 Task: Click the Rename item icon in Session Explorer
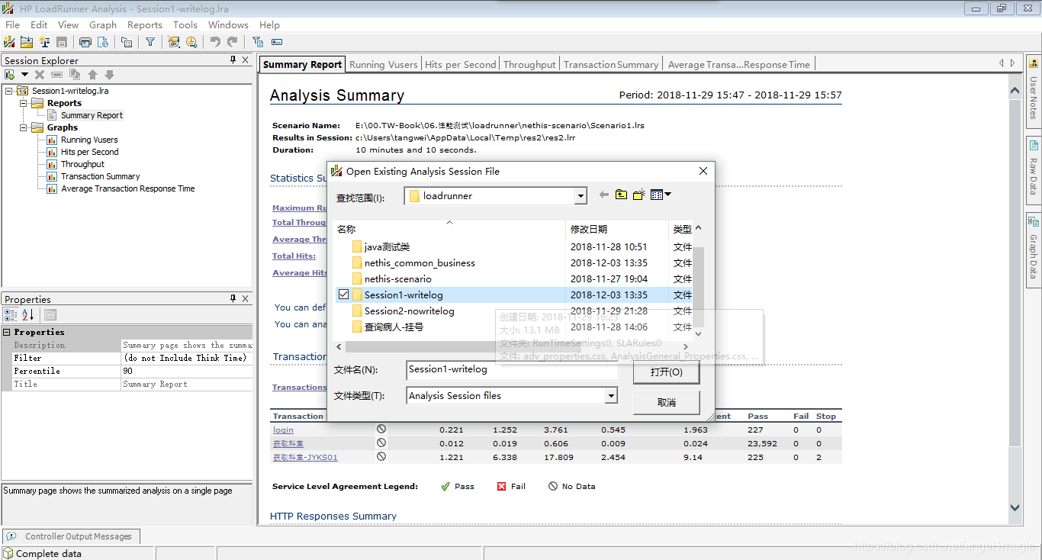coord(56,75)
